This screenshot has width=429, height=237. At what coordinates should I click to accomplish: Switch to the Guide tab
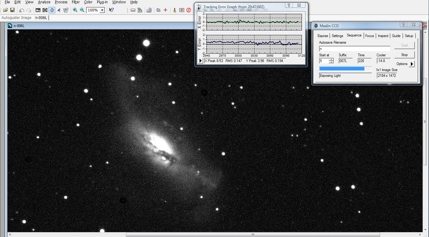[396, 36]
